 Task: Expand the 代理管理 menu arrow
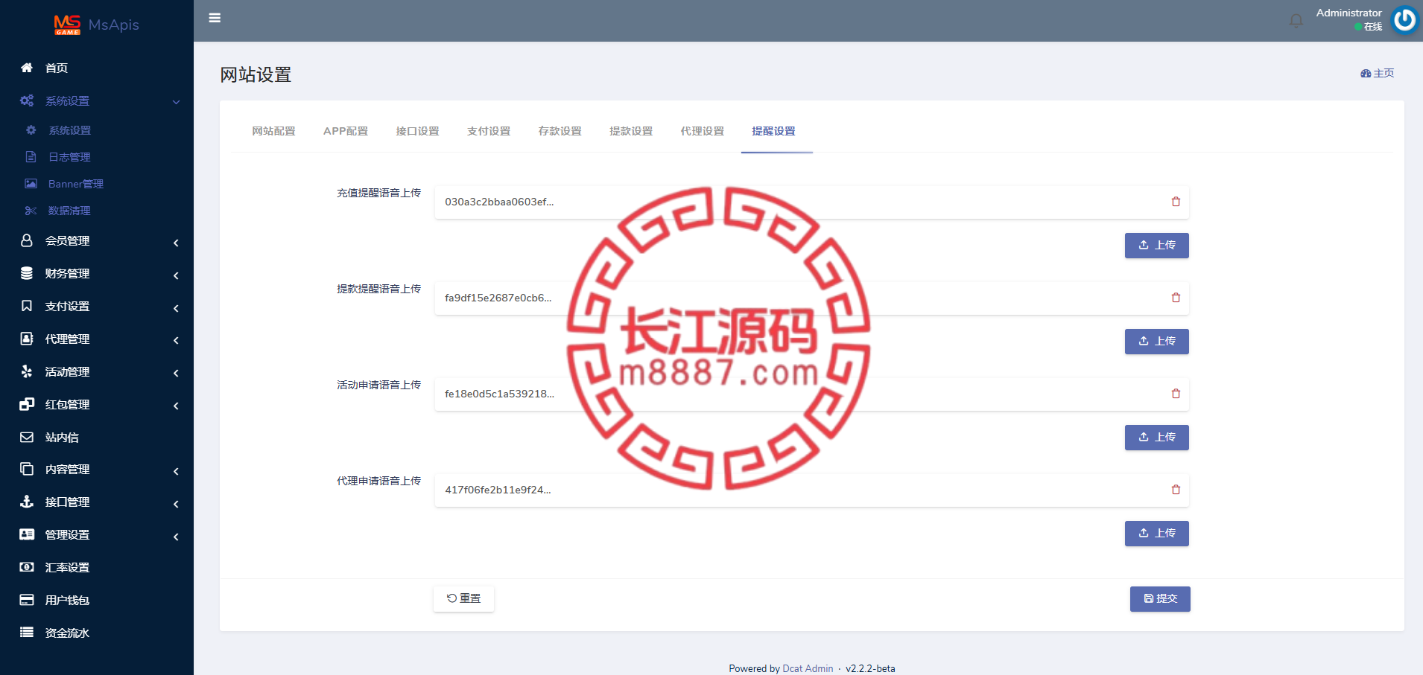[x=176, y=341]
